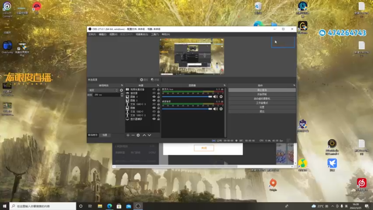
Task: Open 麦克风/Aux audio settings gear
Action: click(221, 97)
